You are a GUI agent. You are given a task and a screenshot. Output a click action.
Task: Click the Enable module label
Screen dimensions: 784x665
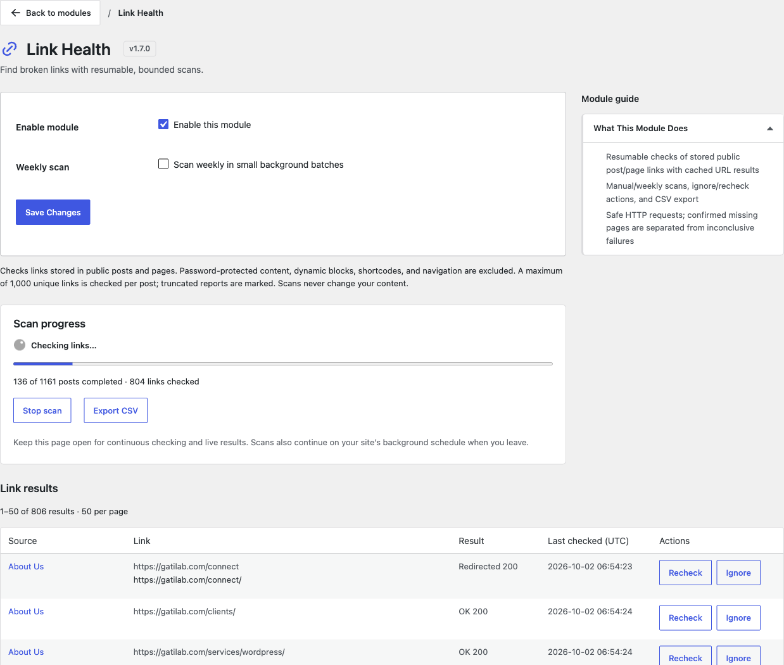[47, 127]
